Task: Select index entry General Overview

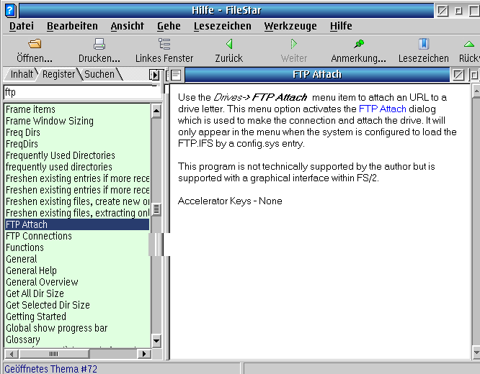Action: (77, 282)
